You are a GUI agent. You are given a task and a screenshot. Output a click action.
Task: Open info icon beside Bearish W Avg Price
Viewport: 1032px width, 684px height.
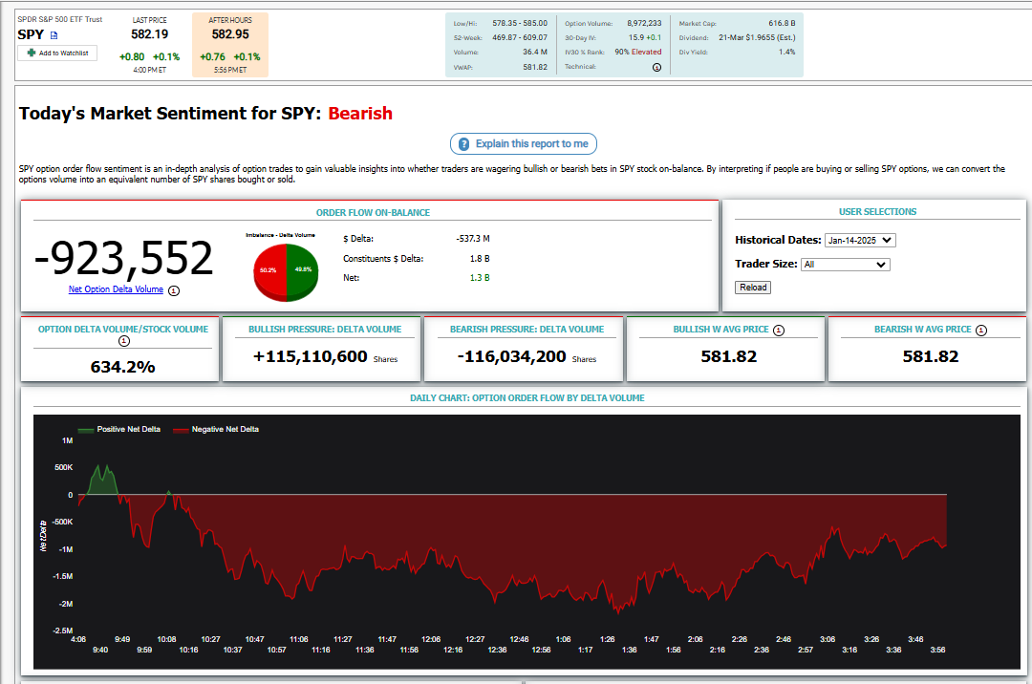pyautogui.click(x=981, y=331)
